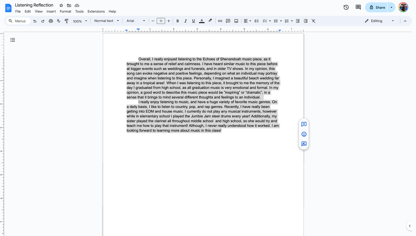Add a comment from the toolbar
This screenshot has width=416, height=236.
228,21
